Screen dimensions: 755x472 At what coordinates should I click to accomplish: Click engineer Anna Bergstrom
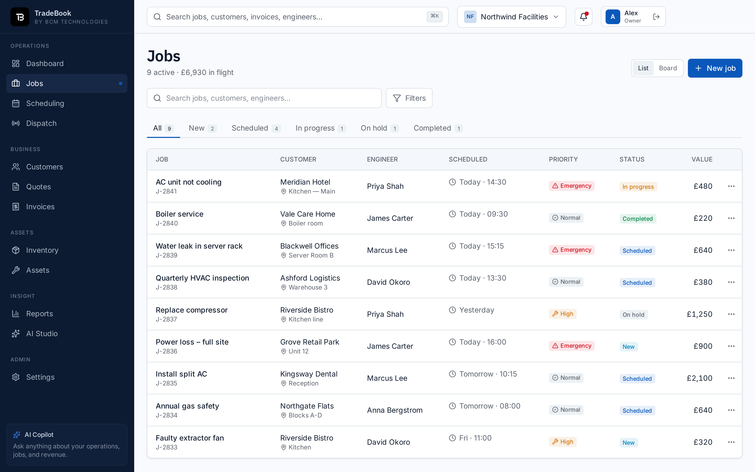395,410
